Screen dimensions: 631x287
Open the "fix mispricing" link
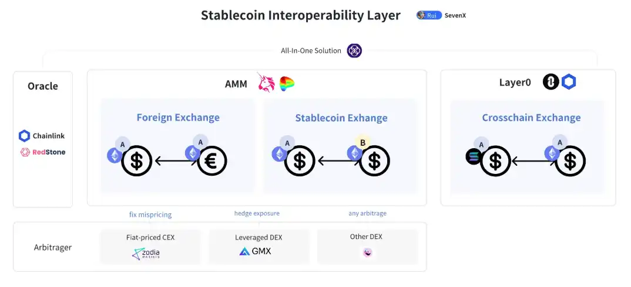click(150, 214)
